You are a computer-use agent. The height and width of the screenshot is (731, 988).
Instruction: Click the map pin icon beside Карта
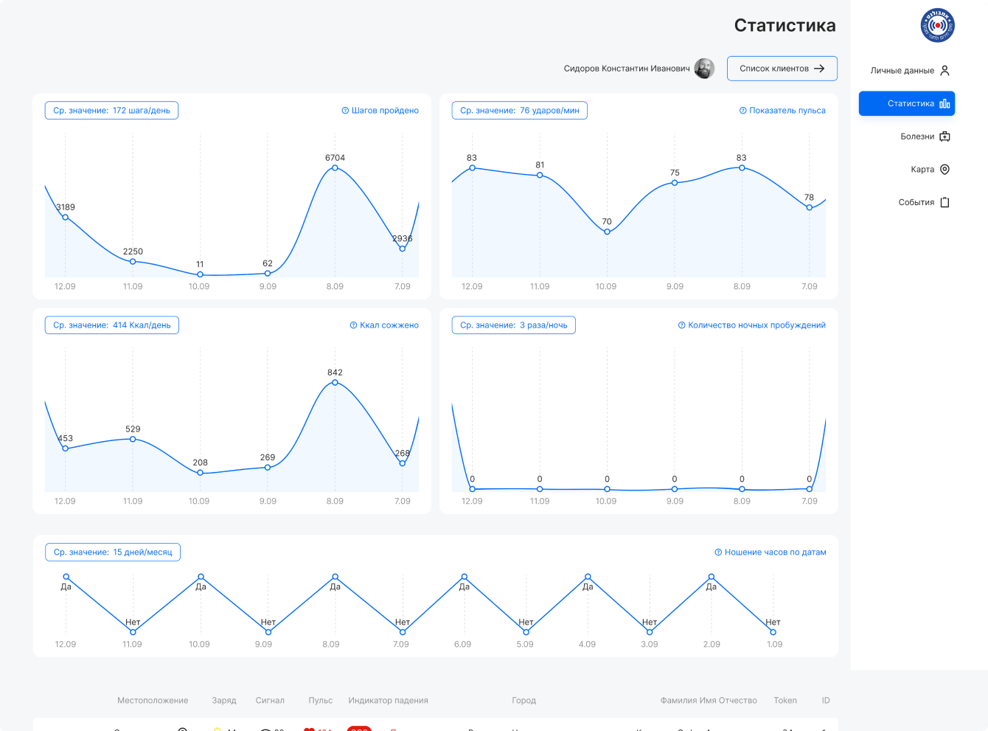point(944,170)
